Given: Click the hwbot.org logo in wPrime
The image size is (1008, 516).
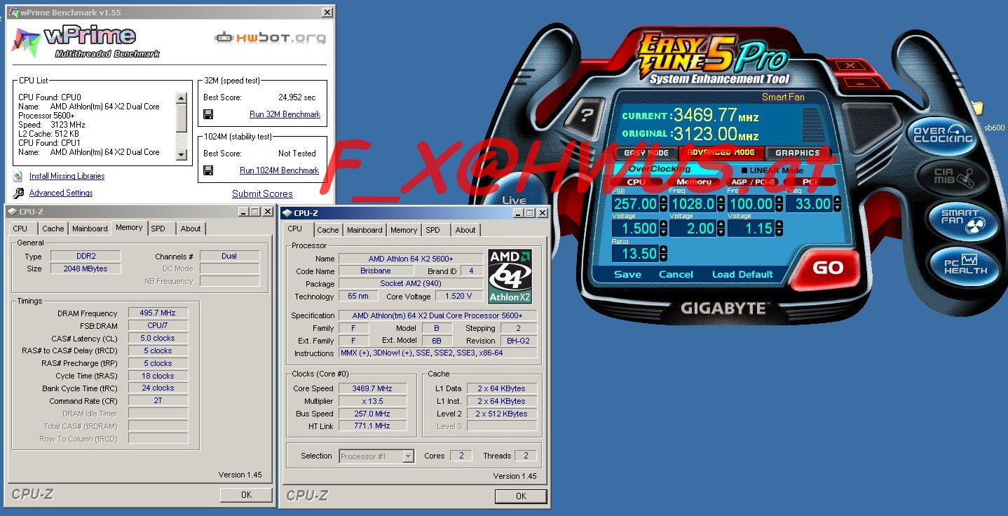Looking at the screenshot, I should 270,37.
